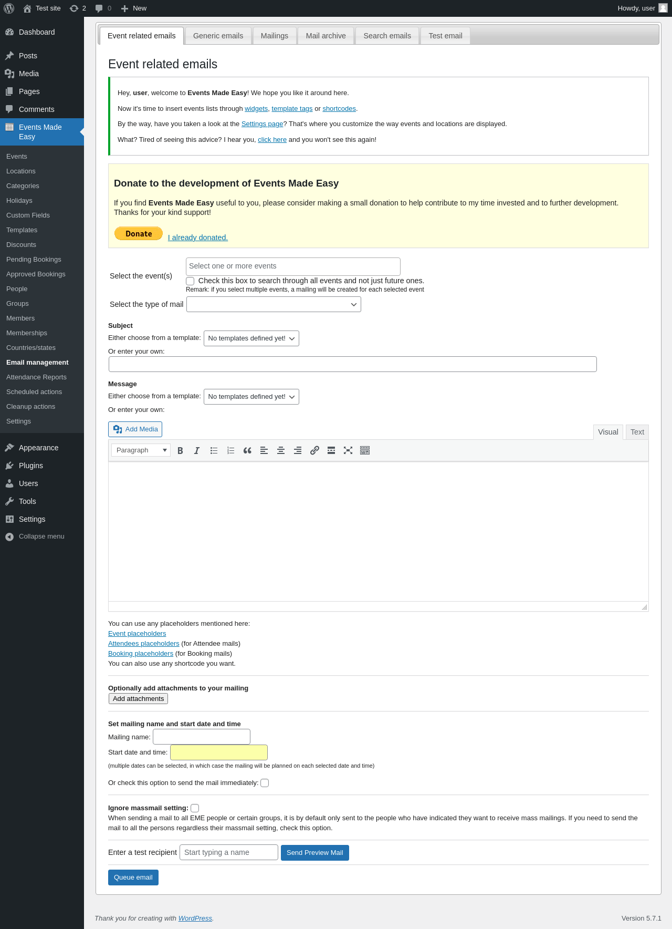672x929 pixels.
Task: Focus the Subject text field
Action: pos(353,364)
